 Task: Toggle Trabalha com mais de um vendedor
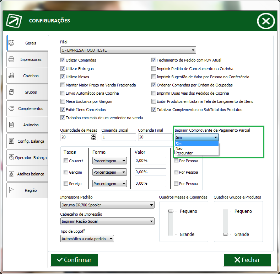pos(63,118)
